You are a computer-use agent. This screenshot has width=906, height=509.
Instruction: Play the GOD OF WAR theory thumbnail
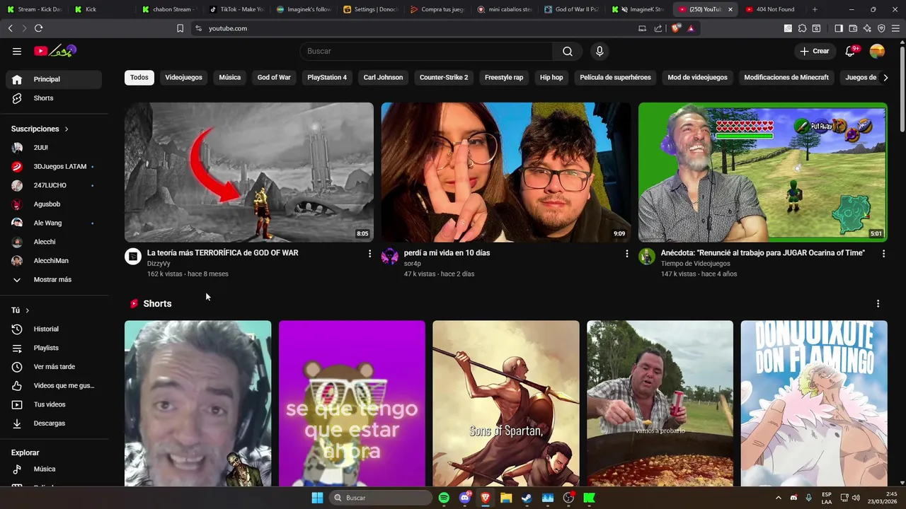tap(249, 172)
